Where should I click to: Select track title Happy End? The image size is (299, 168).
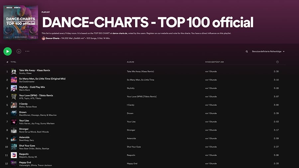(x=25, y=162)
